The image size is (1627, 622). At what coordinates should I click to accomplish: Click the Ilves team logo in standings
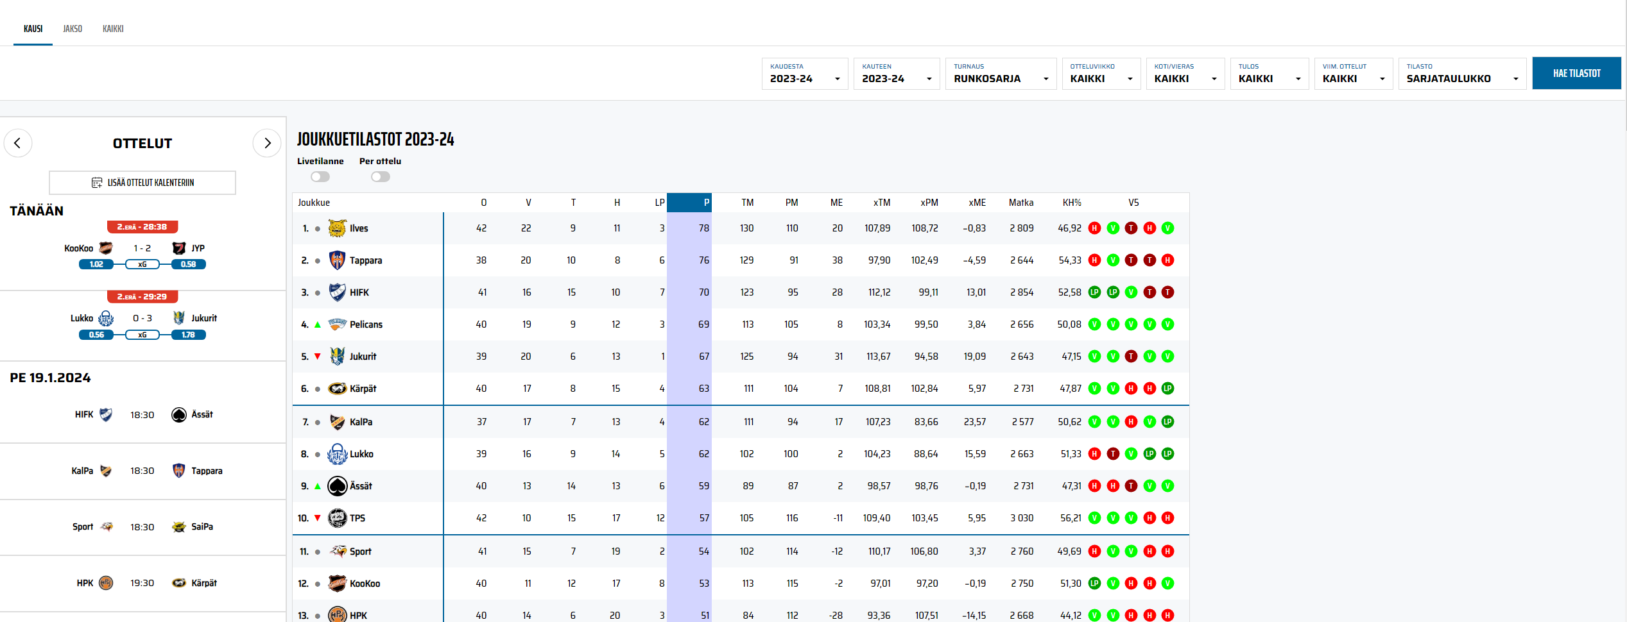[337, 228]
